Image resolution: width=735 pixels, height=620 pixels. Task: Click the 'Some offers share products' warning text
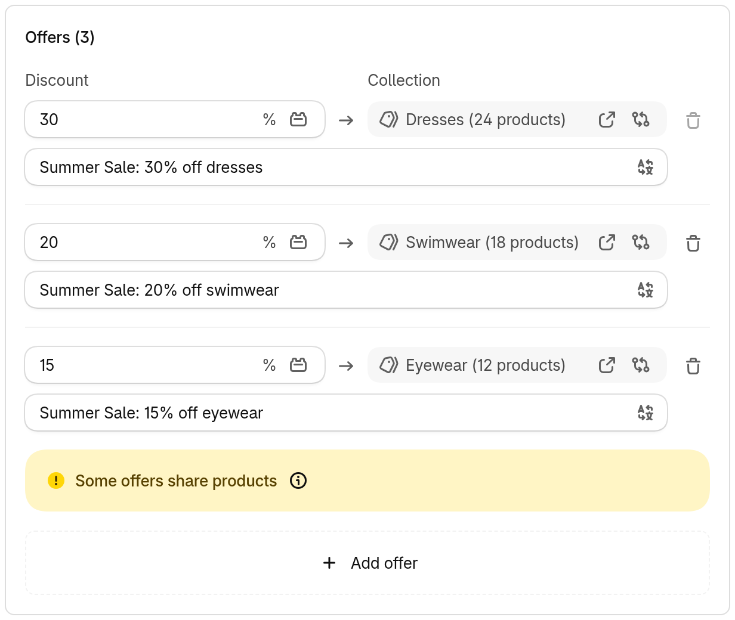coord(176,481)
